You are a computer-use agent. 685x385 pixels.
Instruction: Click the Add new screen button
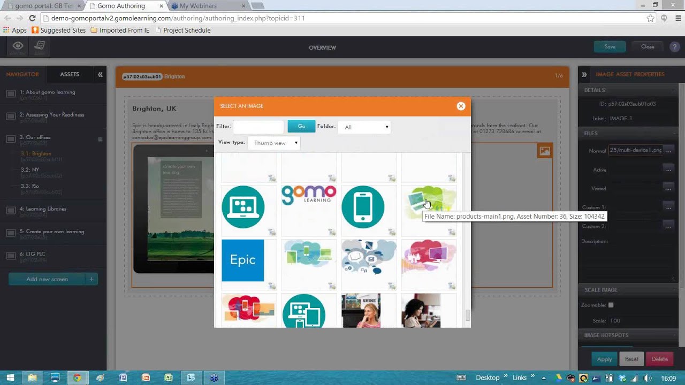pos(47,279)
